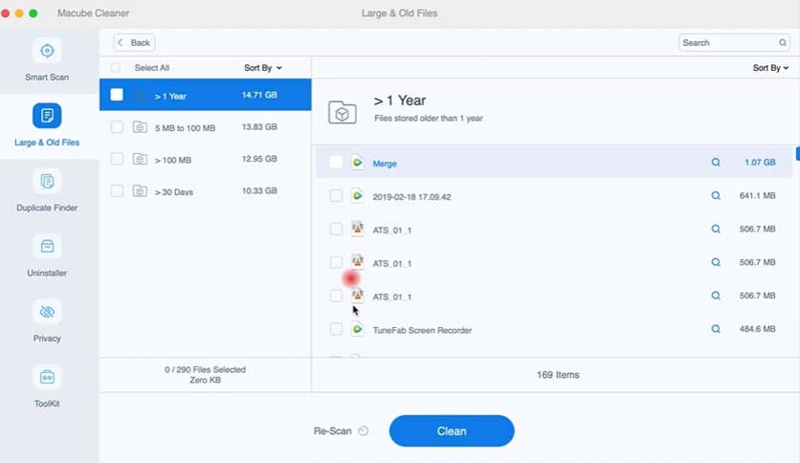Check the 5 MB to 100 MB category
The height and width of the screenshot is (463, 800).
117,127
